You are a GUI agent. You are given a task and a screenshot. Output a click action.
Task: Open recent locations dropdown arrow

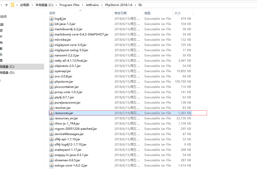(1, 5)
